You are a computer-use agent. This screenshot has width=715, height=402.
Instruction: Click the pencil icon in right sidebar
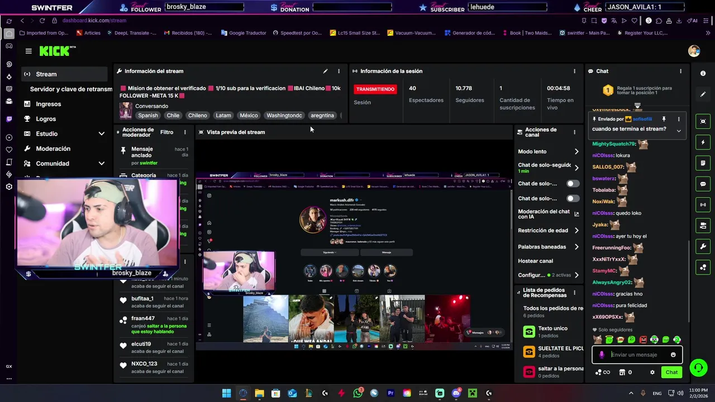click(x=703, y=94)
